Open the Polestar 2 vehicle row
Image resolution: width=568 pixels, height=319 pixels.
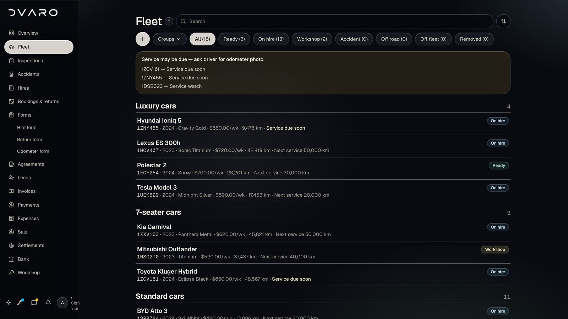pos(323,169)
